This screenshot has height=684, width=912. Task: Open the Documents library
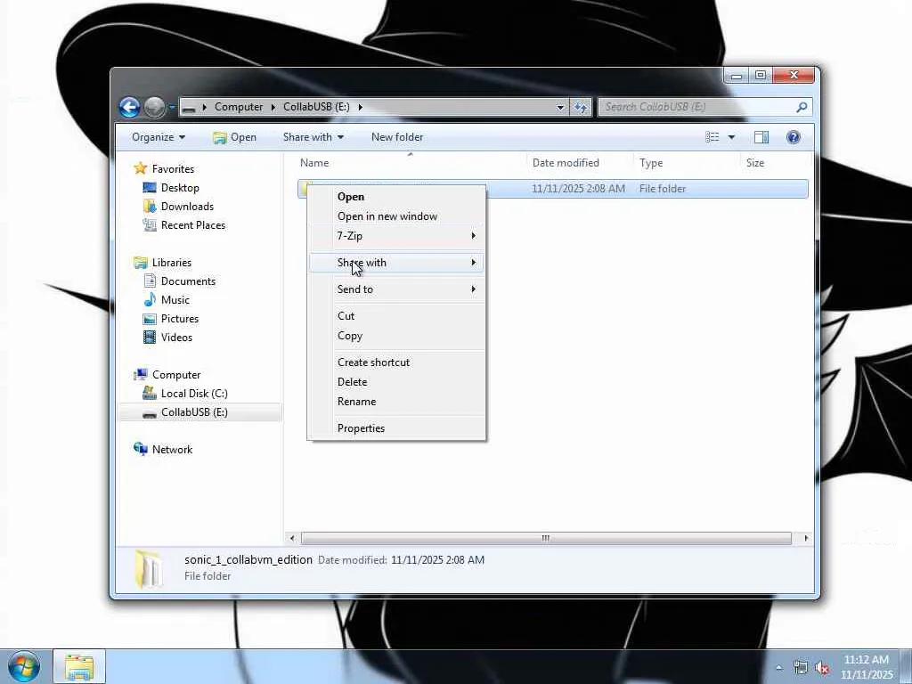tap(188, 281)
